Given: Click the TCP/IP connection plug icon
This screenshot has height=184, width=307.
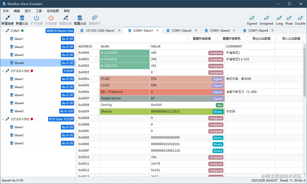Looking at the screenshot, I should (x=7, y=71).
